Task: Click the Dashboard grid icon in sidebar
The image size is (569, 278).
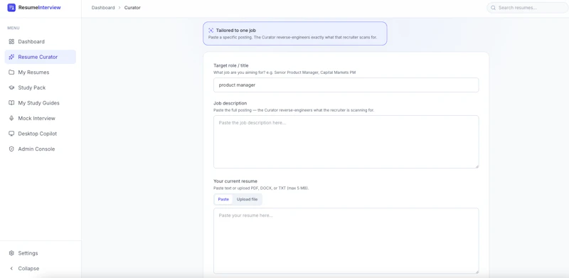Action: tap(11, 42)
